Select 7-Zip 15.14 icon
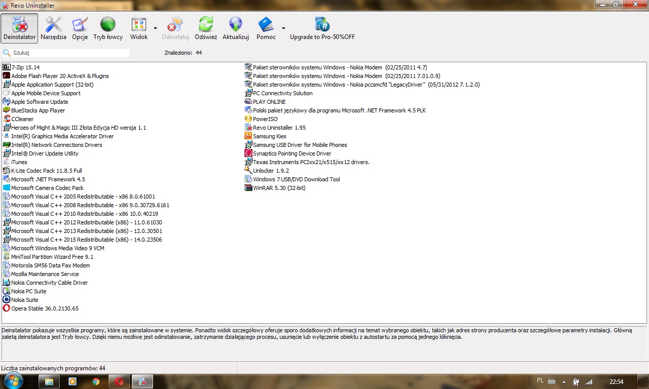Image resolution: width=649 pixels, height=389 pixels. [7, 67]
